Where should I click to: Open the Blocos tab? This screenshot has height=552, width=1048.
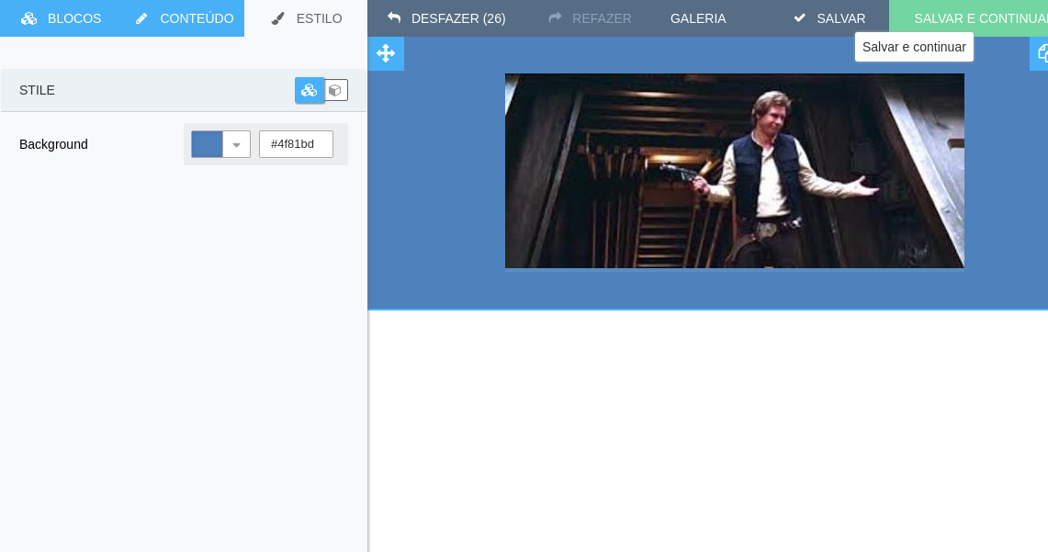61,18
